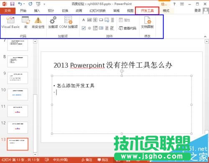Open COM 加载项 add-ins manager
Viewport: 209px width, 163px height.
tap(69, 22)
